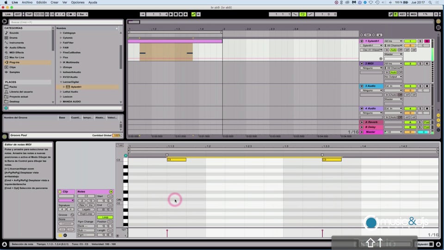
Task: Click the TAP tempo button
Action: click(x=29, y=14)
